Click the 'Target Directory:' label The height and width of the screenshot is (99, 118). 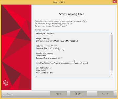pyautogui.click(x=43, y=38)
